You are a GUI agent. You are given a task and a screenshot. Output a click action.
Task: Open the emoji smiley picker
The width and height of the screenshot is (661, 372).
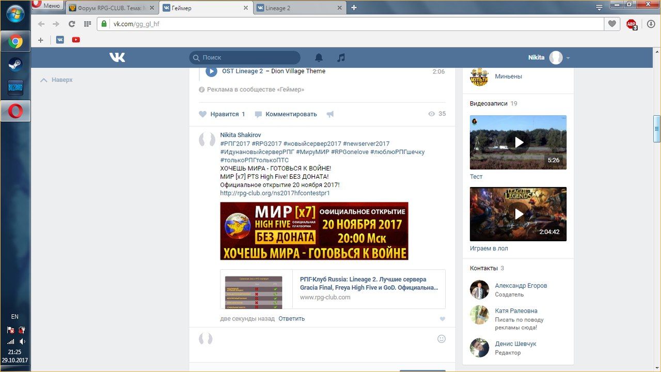442,339
